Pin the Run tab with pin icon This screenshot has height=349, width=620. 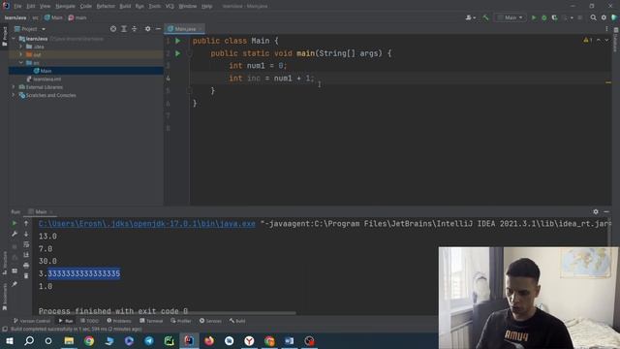15,284
